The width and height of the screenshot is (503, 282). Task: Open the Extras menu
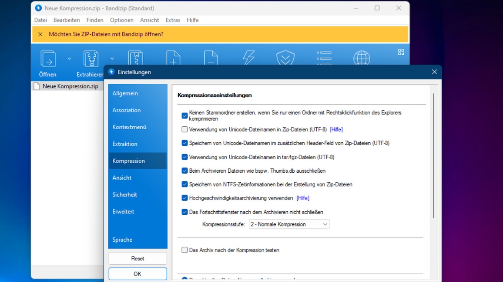[x=173, y=20]
